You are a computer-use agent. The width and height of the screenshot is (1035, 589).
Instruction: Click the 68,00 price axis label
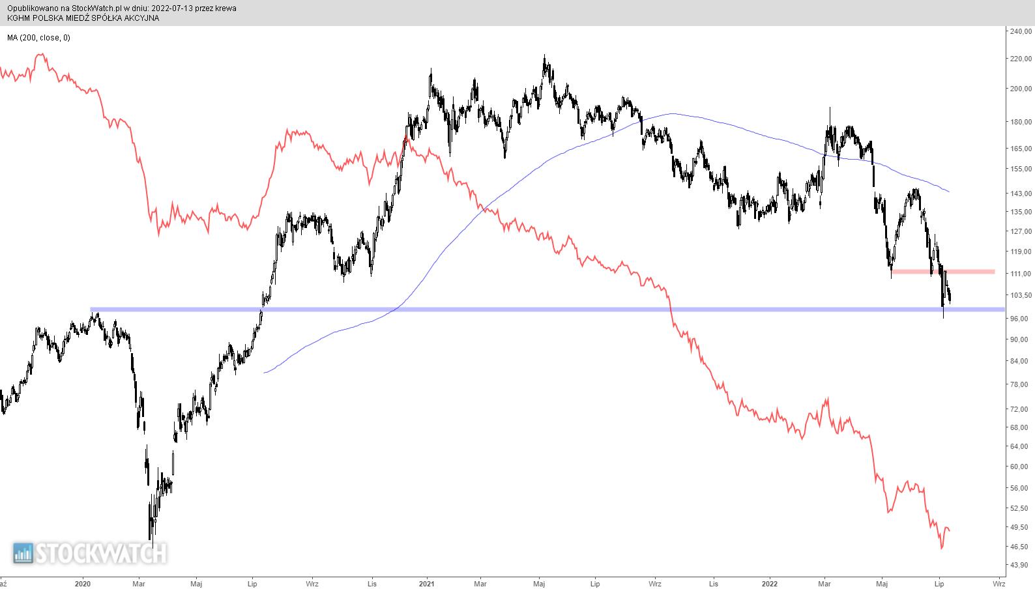pyautogui.click(x=1019, y=428)
